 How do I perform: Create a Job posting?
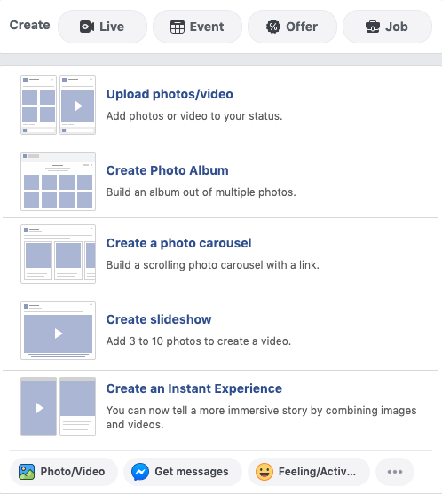387,27
